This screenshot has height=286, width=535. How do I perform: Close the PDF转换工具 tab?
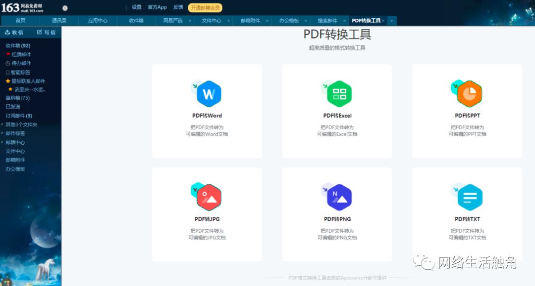coord(383,21)
